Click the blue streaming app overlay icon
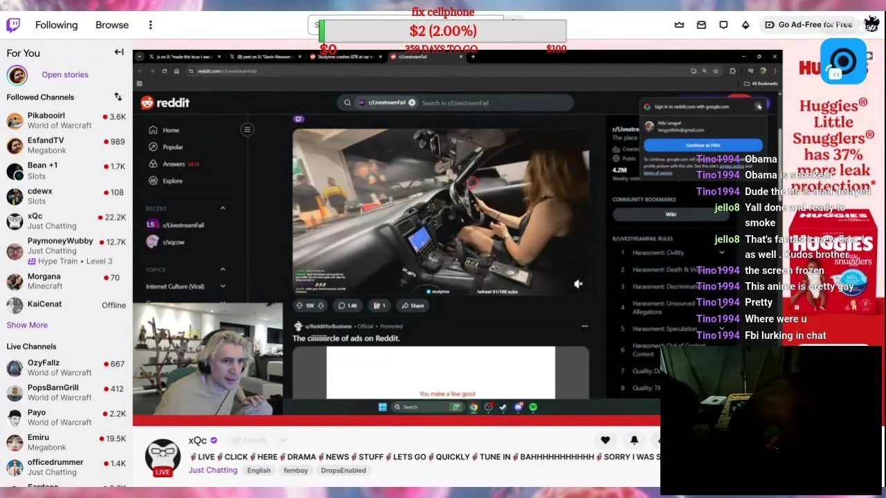This screenshot has width=886, height=498. click(843, 62)
